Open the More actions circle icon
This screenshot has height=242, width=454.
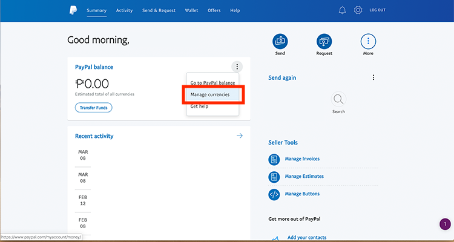pos(368,41)
